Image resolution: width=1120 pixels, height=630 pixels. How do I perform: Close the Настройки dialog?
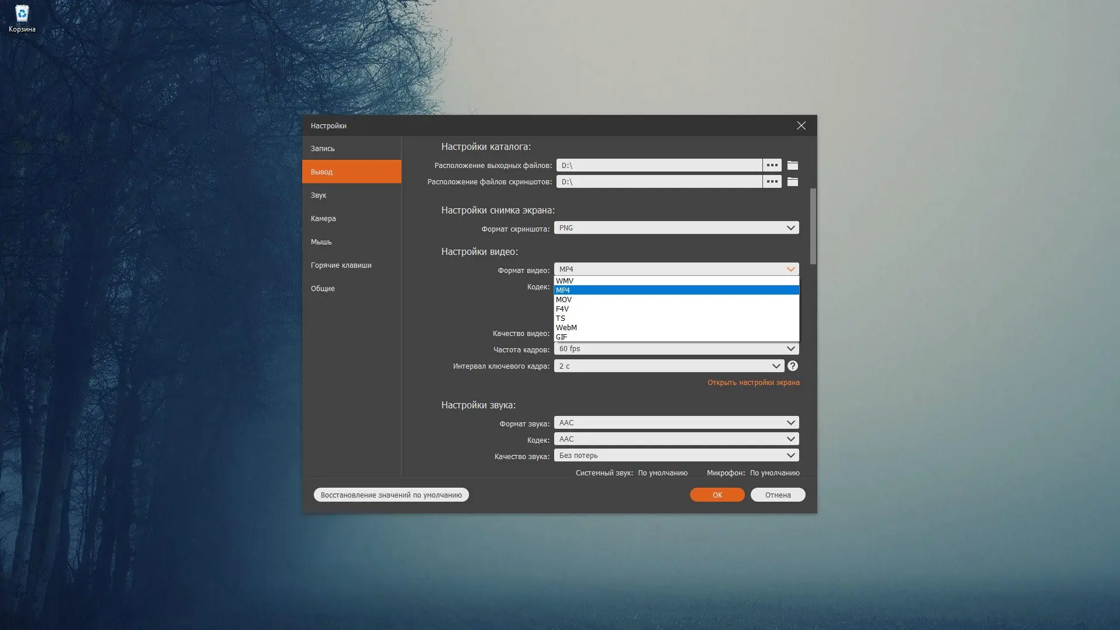pos(801,126)
